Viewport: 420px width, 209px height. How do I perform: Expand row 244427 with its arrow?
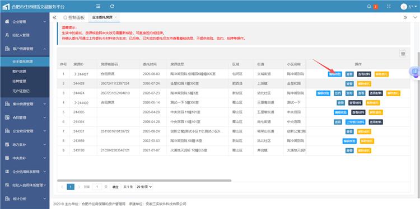(x=75, y=74)
